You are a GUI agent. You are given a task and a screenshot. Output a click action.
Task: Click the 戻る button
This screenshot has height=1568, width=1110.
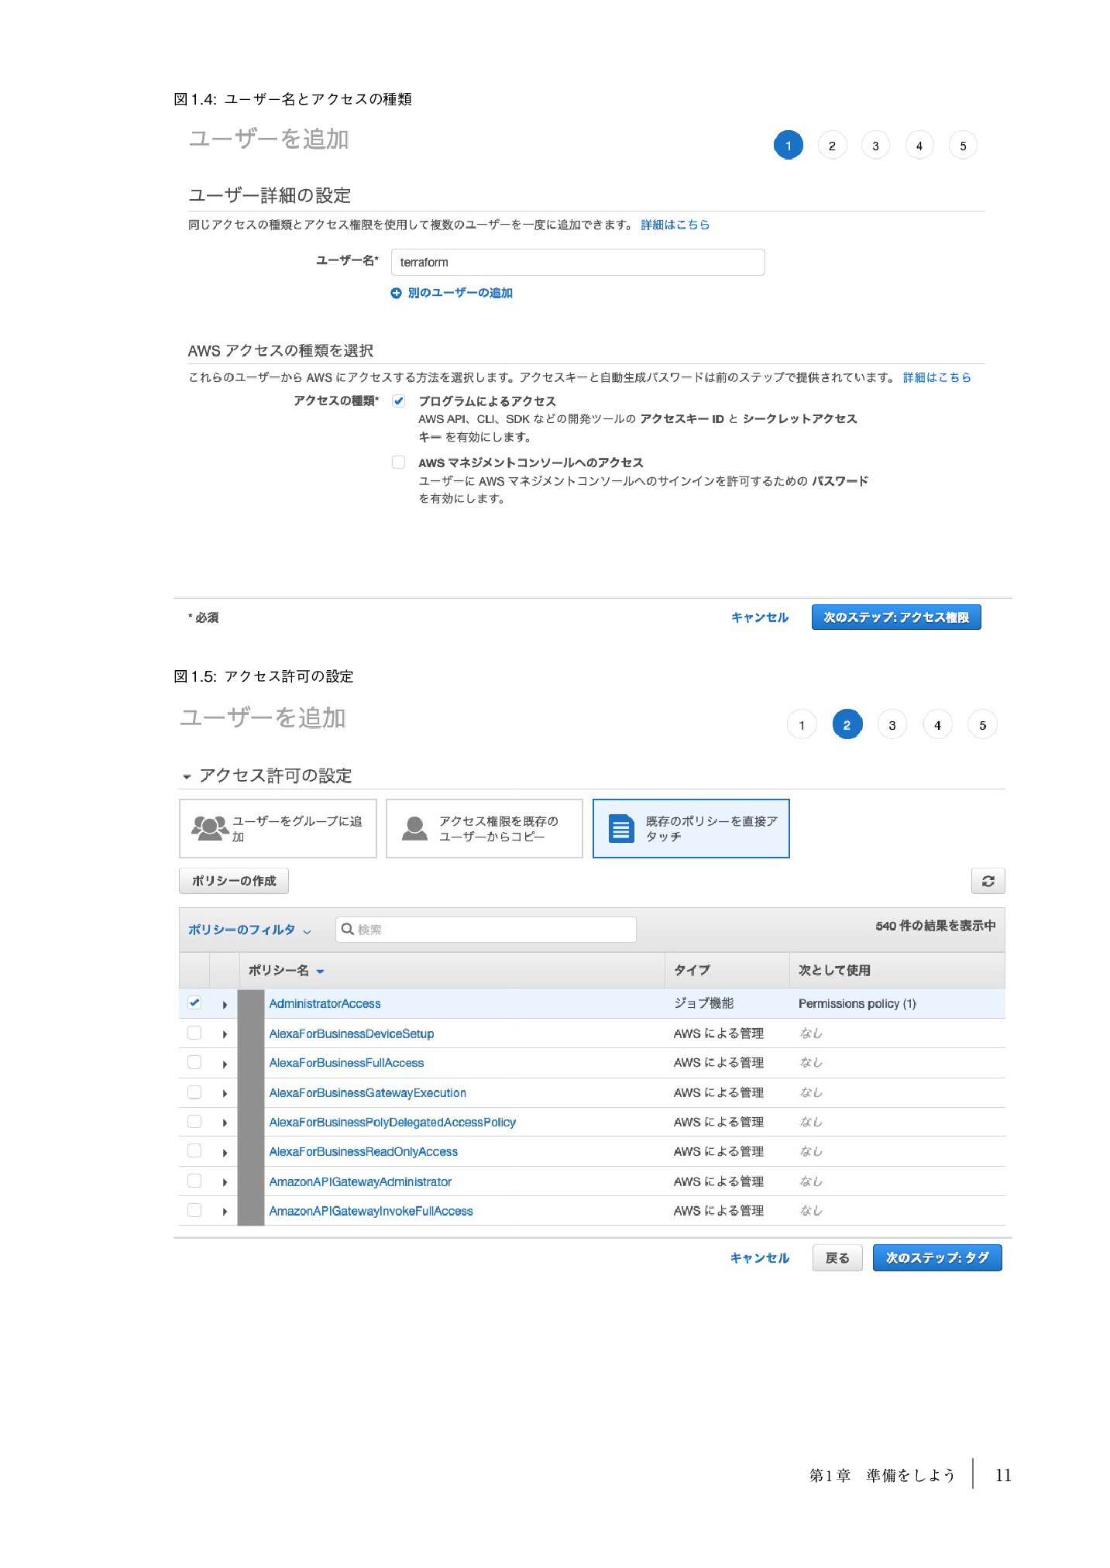coord(837,1257)
